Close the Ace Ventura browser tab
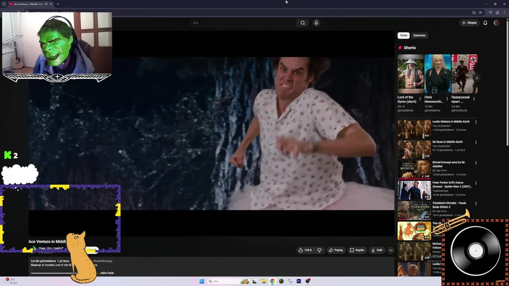The image size is (509, 286). pos(51,4)
